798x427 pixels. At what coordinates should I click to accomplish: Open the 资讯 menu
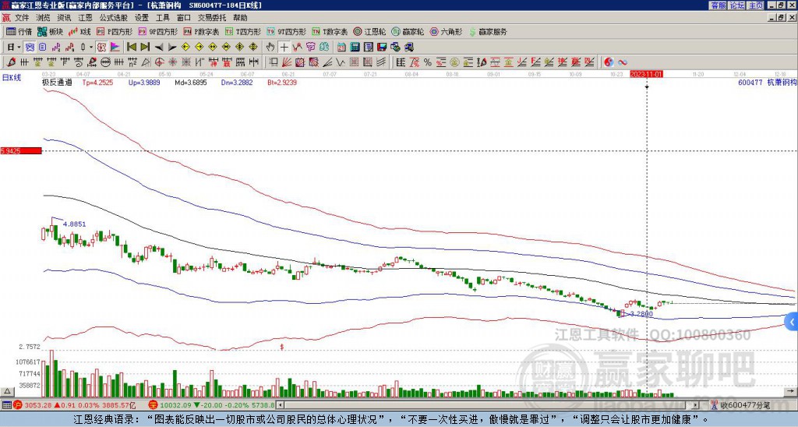64,18
